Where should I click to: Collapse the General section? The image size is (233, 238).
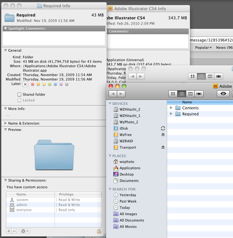[x=6, y=50]
